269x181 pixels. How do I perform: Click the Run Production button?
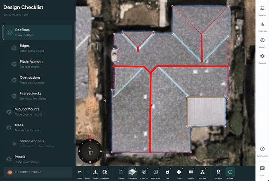click(x=37, y=172)
